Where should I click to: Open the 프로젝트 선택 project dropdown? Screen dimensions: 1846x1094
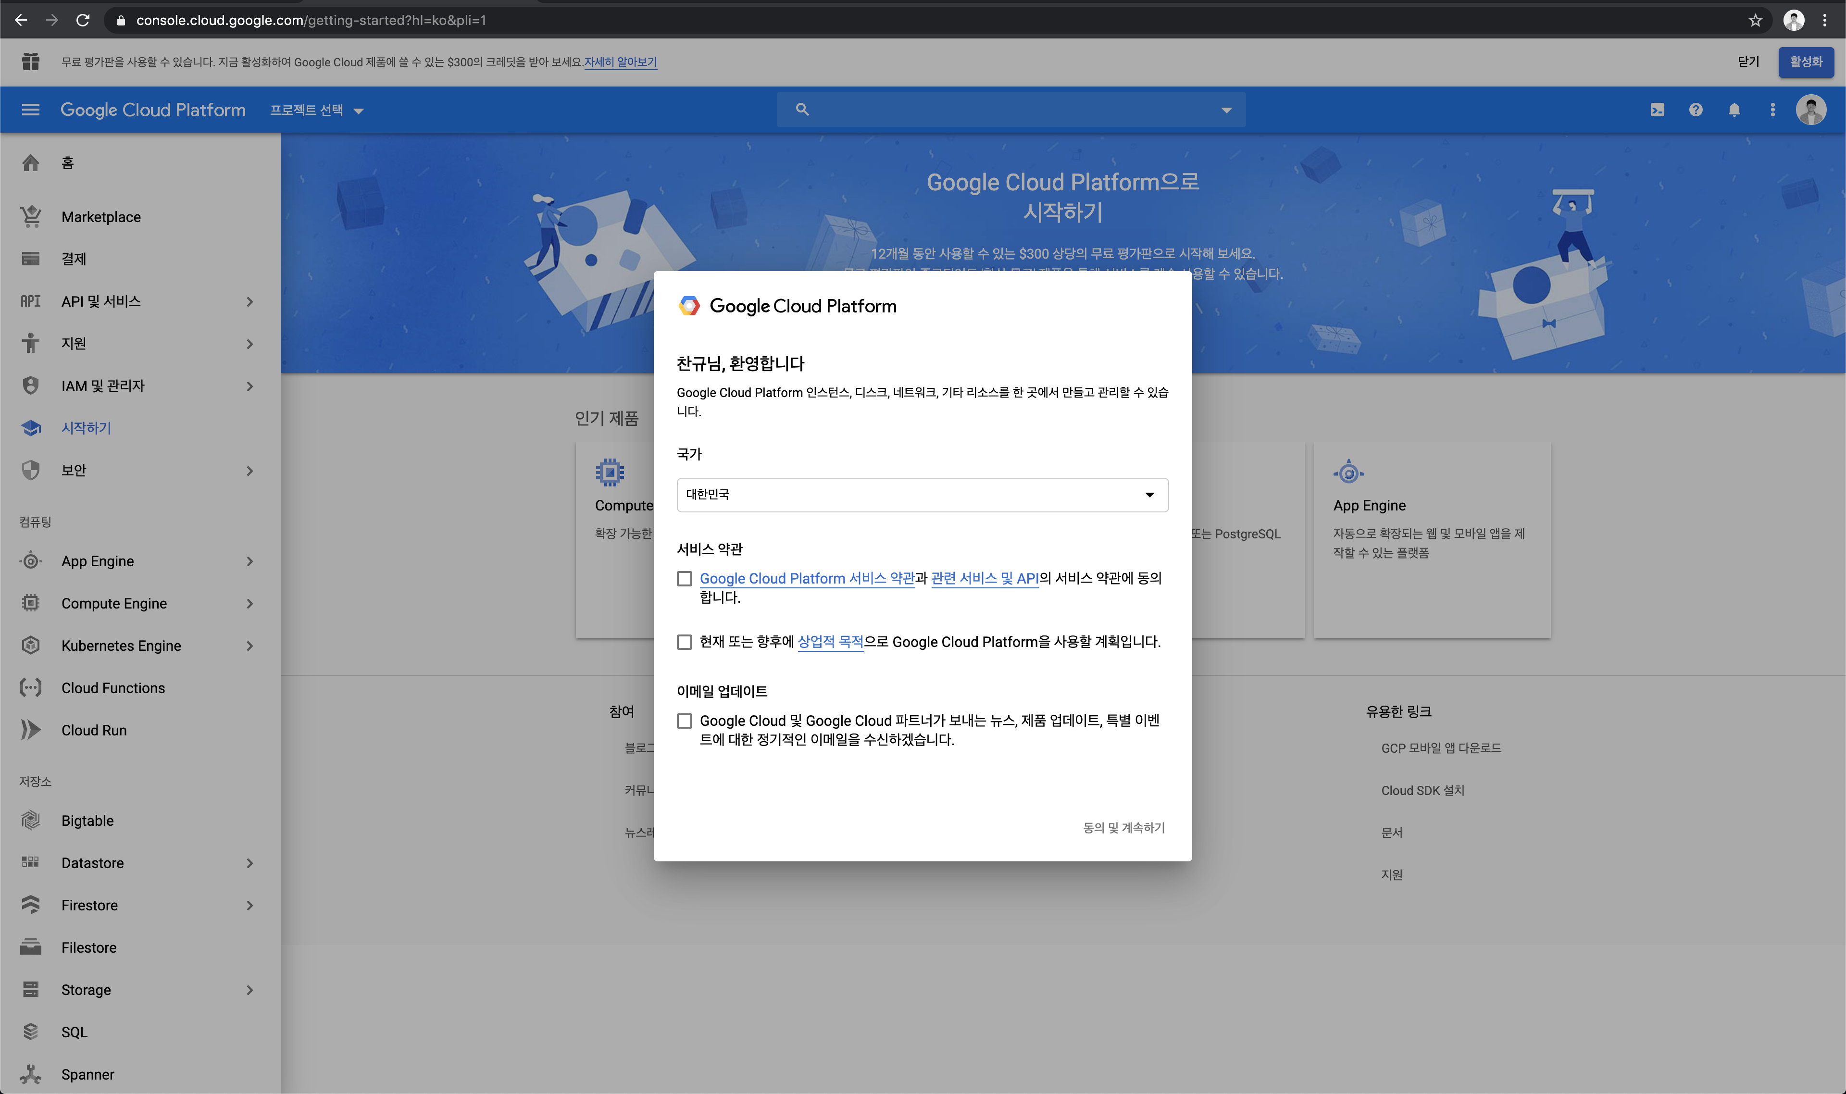pos(316,111)
